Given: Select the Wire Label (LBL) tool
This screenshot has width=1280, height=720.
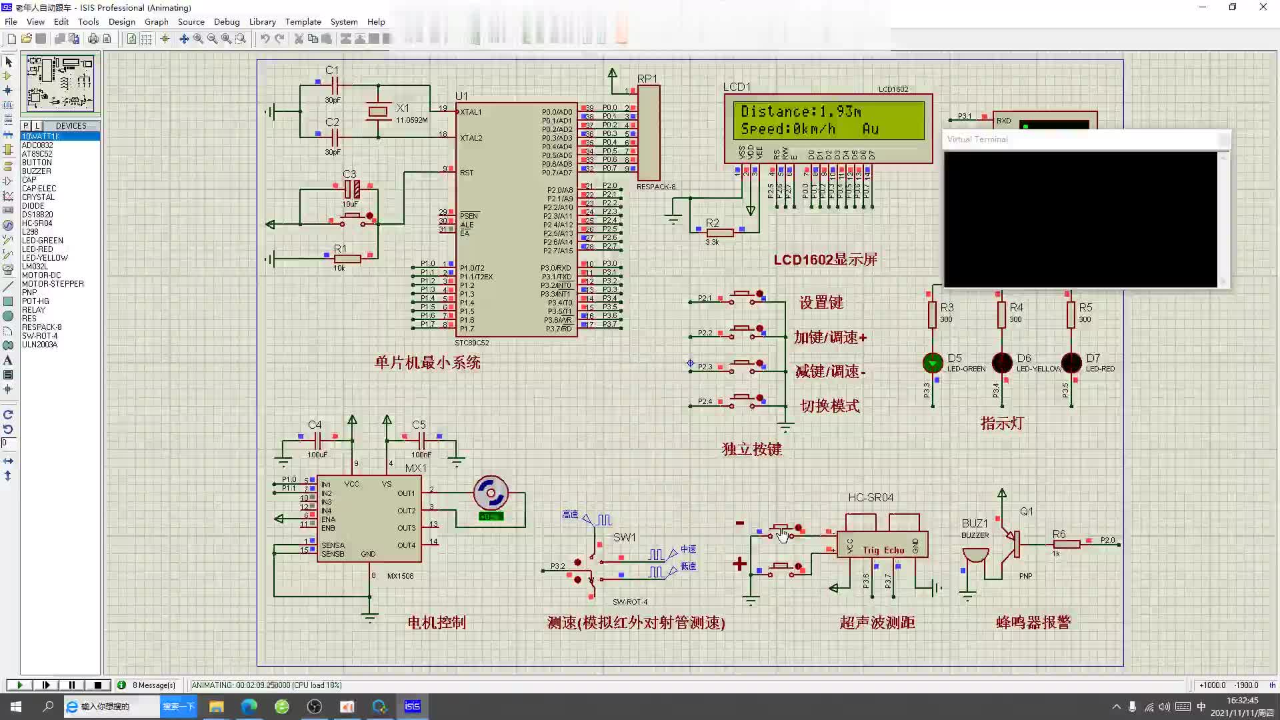Looking at the screenshot, I should pyautogui.click(x=8, y=105).
